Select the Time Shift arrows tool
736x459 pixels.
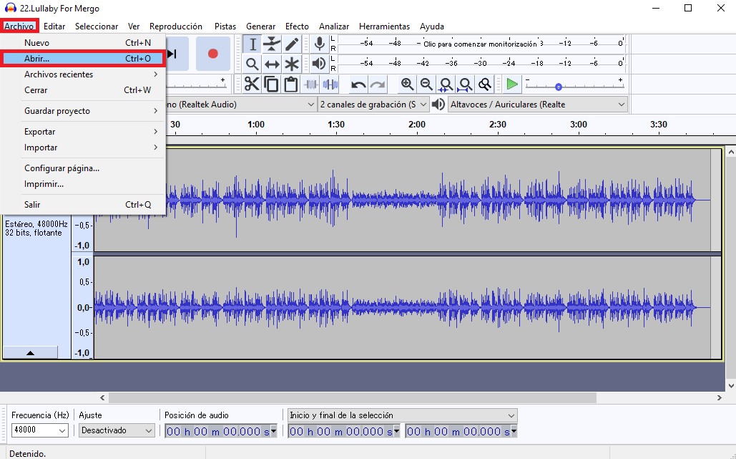(272, 64)
